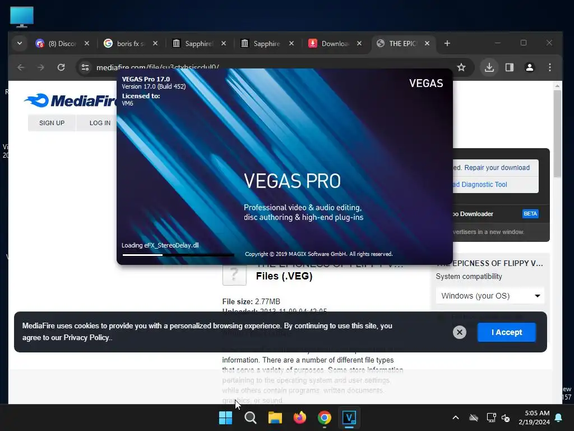The width and height of the screenshot is (574, 431).
Task: Open the System compatibility OS dropdown
Action: coord(490,296)
